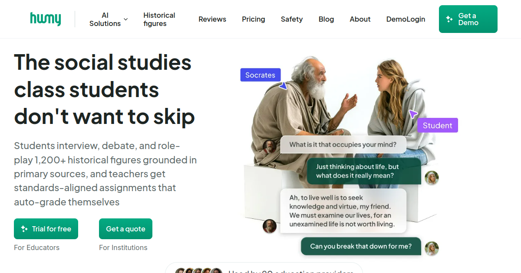The height and width of the screenshot is (273, 521).
Task: Click the humy logo
Action: 46,19
